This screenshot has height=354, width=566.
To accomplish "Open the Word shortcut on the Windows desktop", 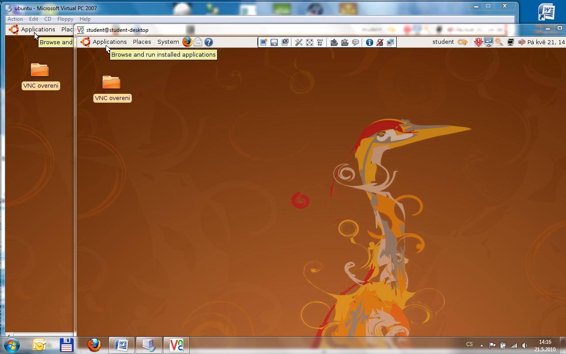I will (x=547, y=12).
